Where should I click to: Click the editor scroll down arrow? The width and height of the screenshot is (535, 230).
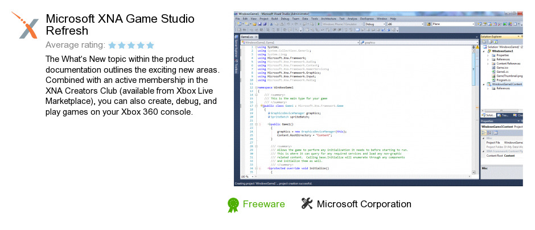point(475,173)
